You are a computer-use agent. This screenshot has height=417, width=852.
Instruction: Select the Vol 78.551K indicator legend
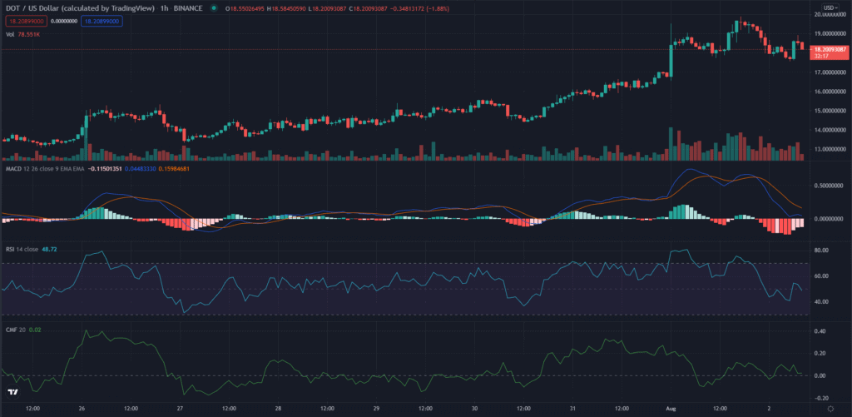pos(22,34)
